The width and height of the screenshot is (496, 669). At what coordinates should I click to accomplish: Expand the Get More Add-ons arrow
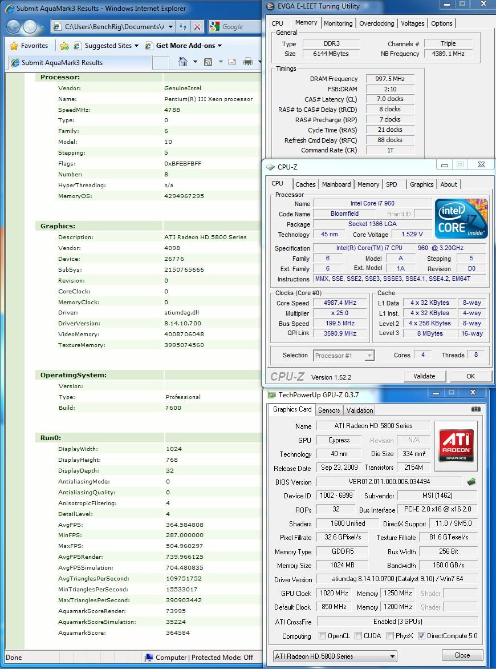pos(220,46)
